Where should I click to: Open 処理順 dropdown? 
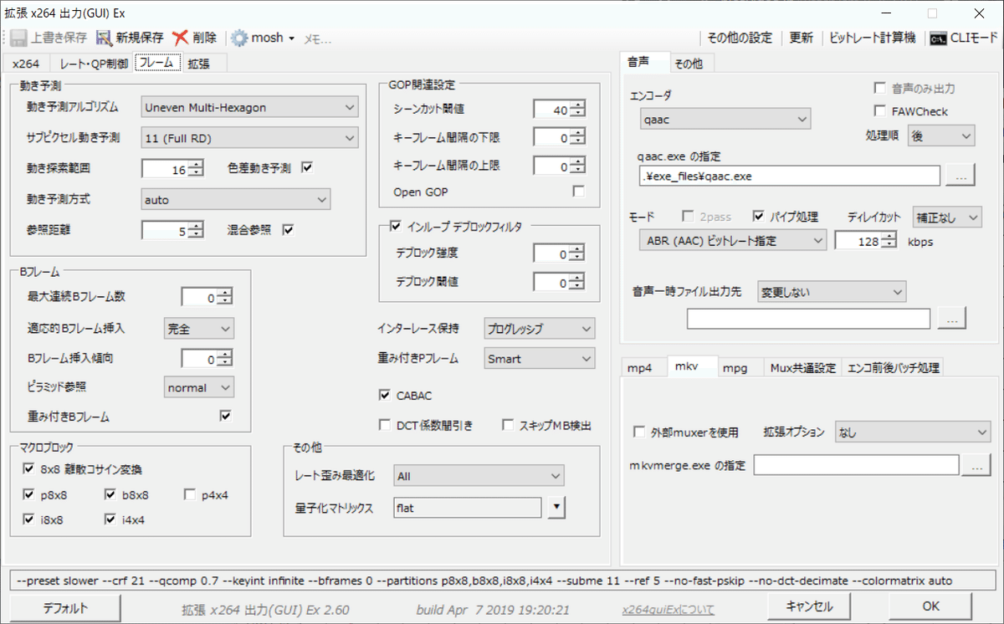940,135
